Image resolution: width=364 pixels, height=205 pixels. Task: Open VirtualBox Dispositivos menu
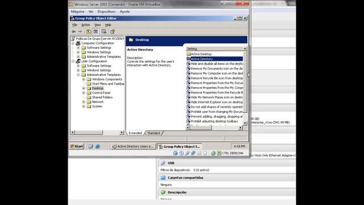click(106, 11)
